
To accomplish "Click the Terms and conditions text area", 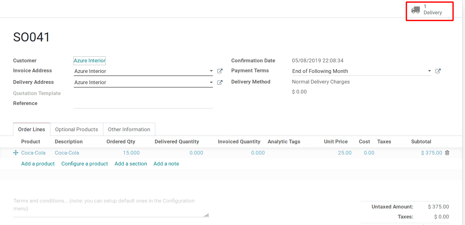I will (111, 206).
